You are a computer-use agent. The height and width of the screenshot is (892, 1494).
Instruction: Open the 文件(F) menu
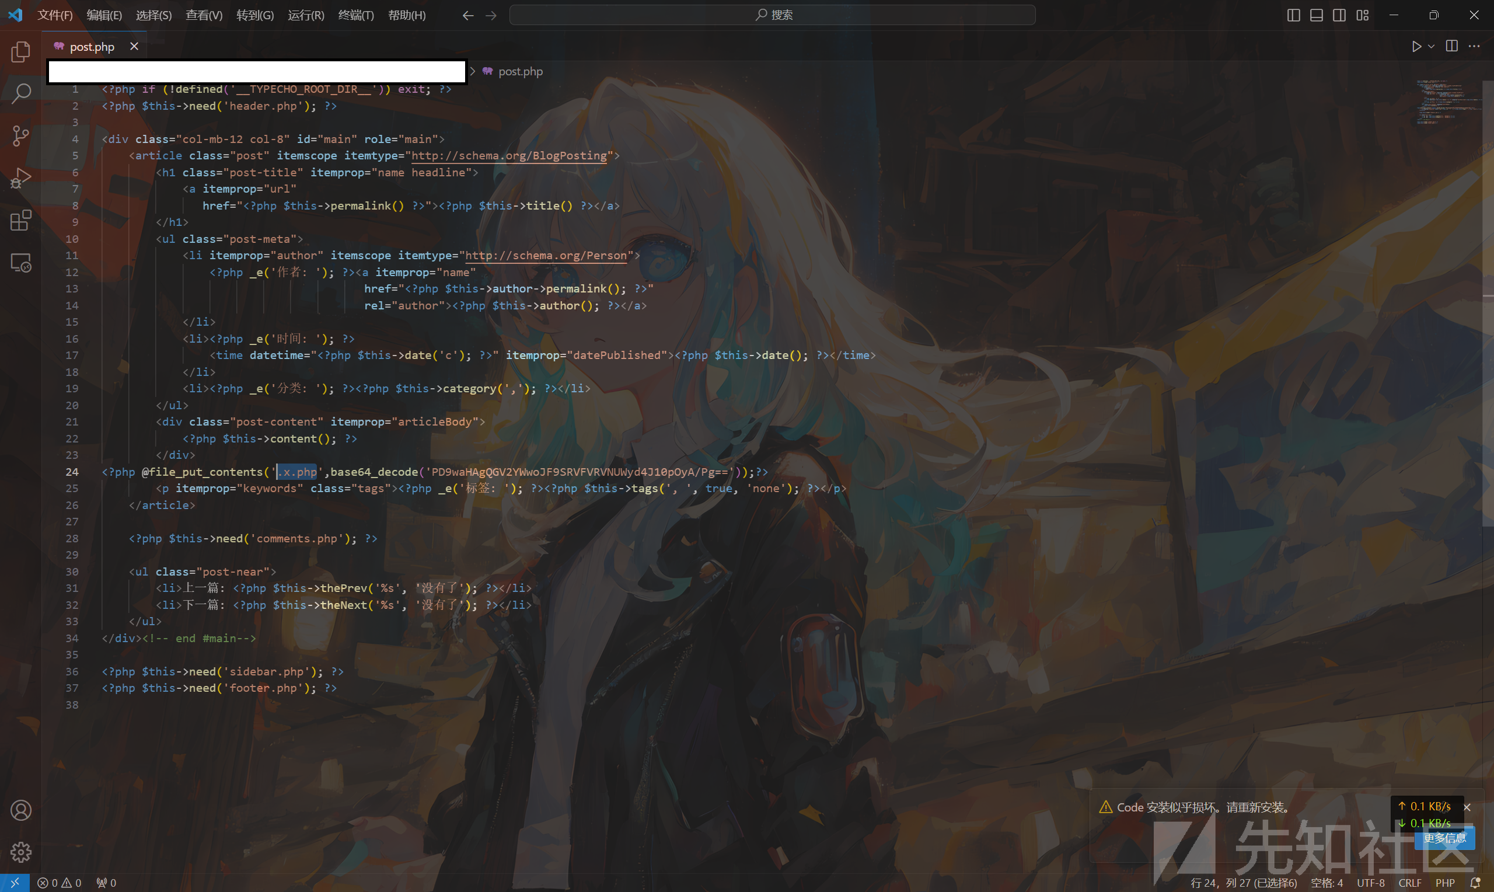55,15
